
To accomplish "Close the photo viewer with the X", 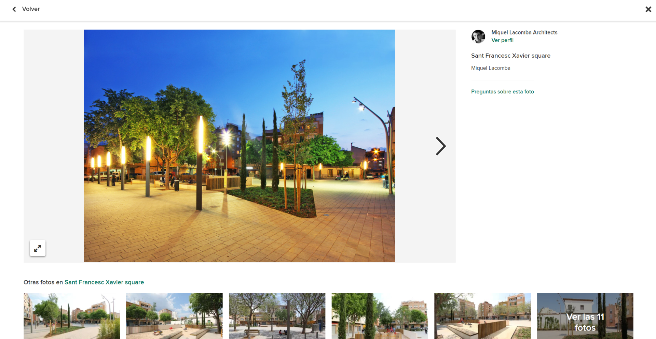I will 648,10.
